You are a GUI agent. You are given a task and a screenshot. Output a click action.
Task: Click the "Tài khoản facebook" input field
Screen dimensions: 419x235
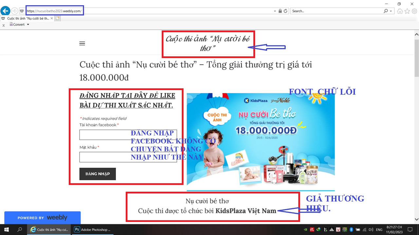click(128, 135)
